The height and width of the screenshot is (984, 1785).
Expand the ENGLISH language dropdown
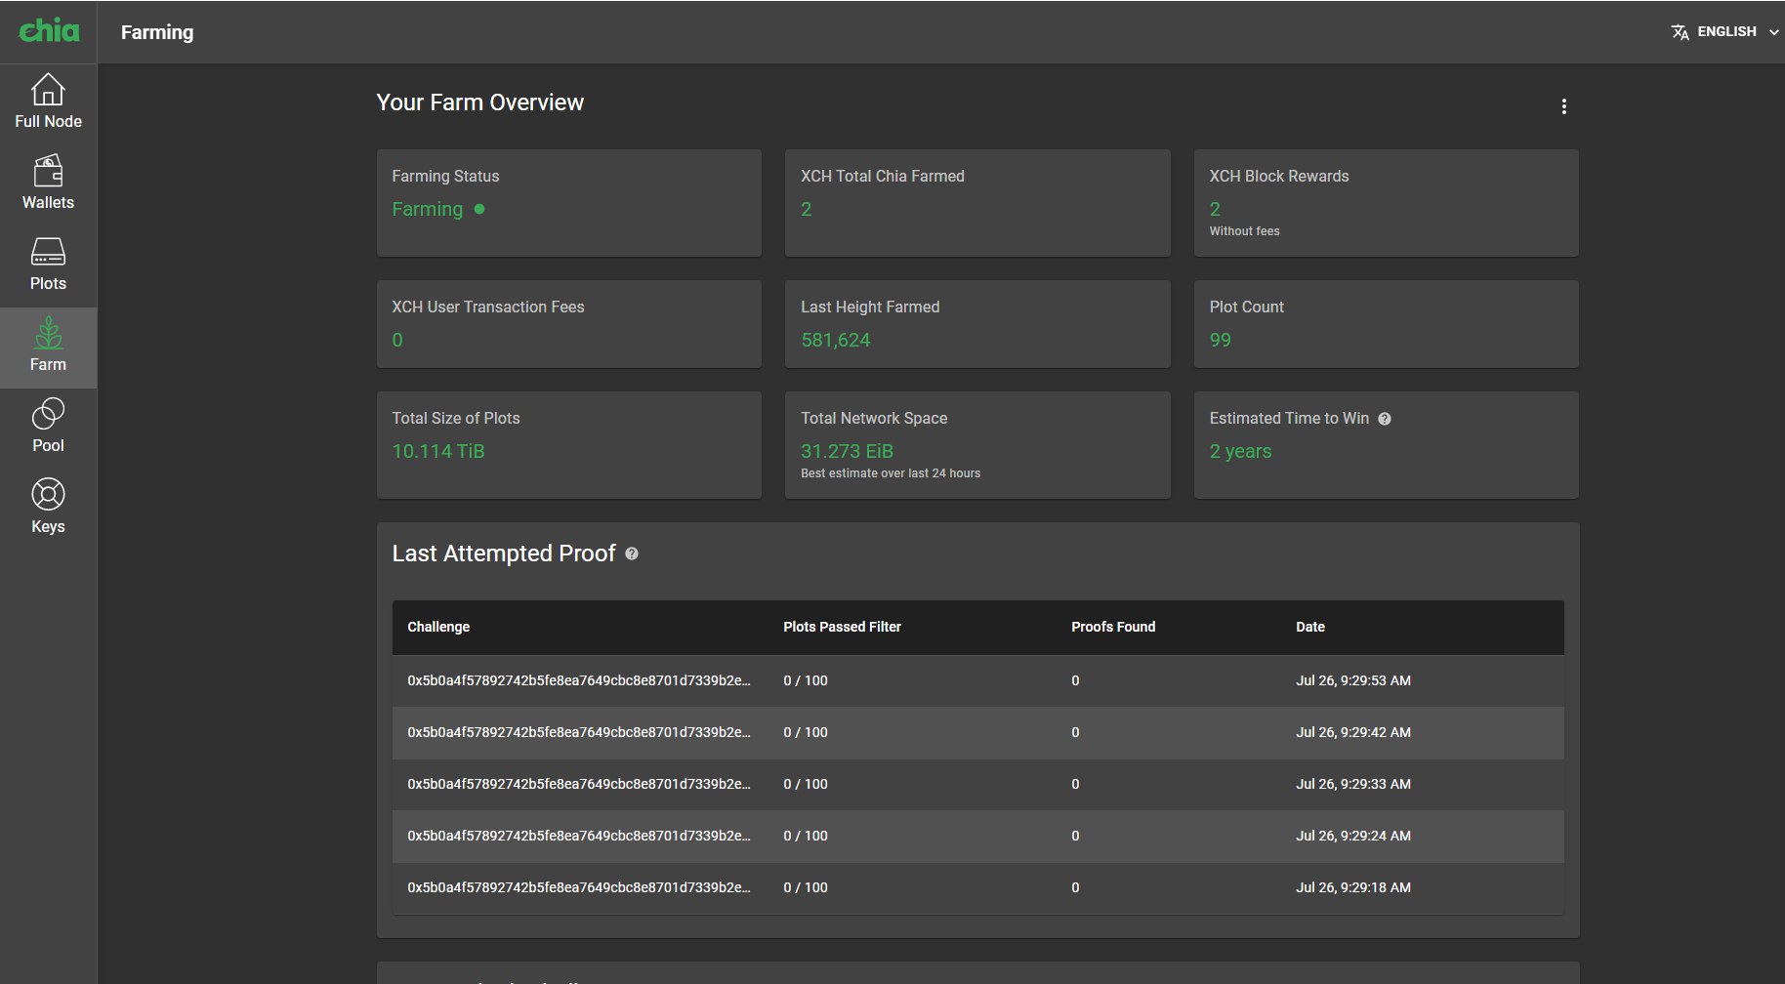pos(1725,31)
